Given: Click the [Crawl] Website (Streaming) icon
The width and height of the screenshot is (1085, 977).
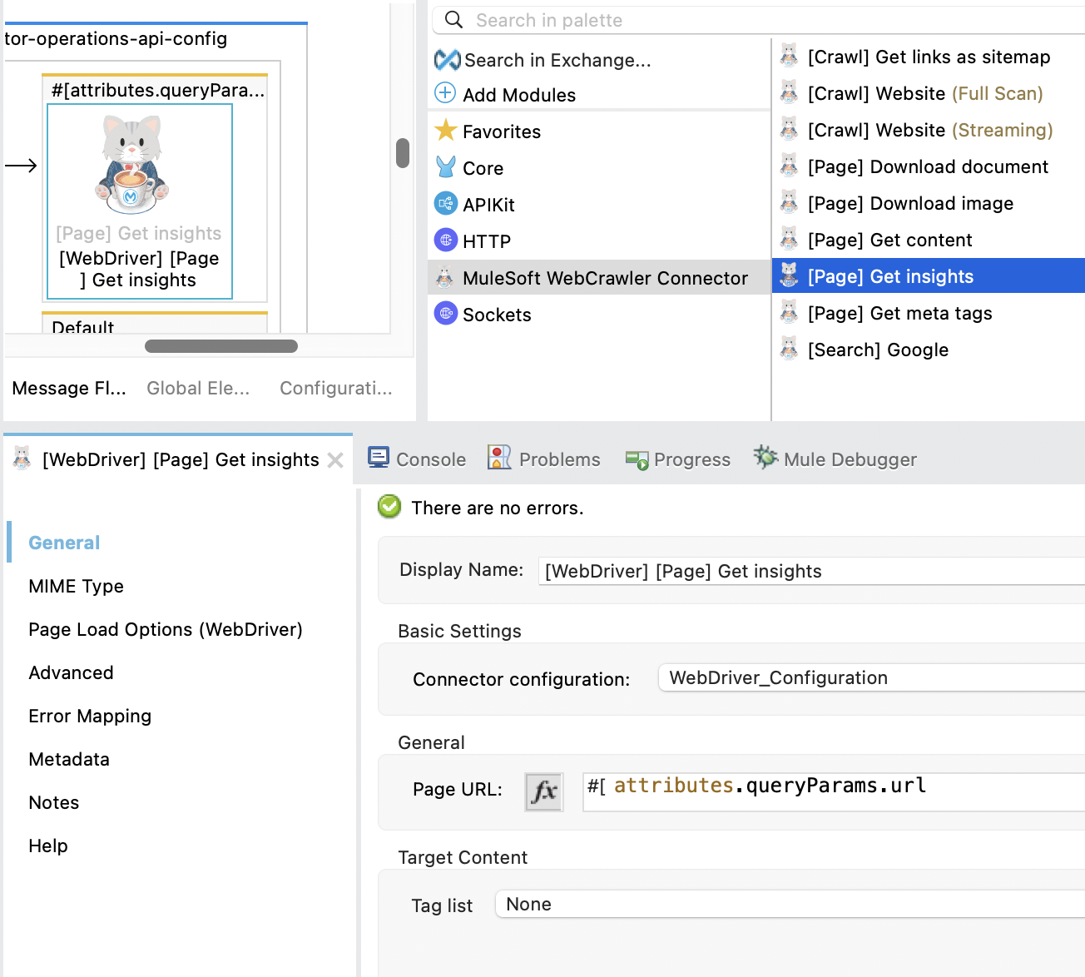Looking at the screenshot, I should pos(789,129).
